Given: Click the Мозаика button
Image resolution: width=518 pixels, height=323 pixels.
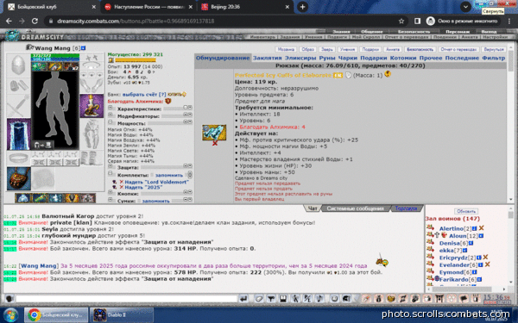Looking at the screenshot, I should 286,49.
